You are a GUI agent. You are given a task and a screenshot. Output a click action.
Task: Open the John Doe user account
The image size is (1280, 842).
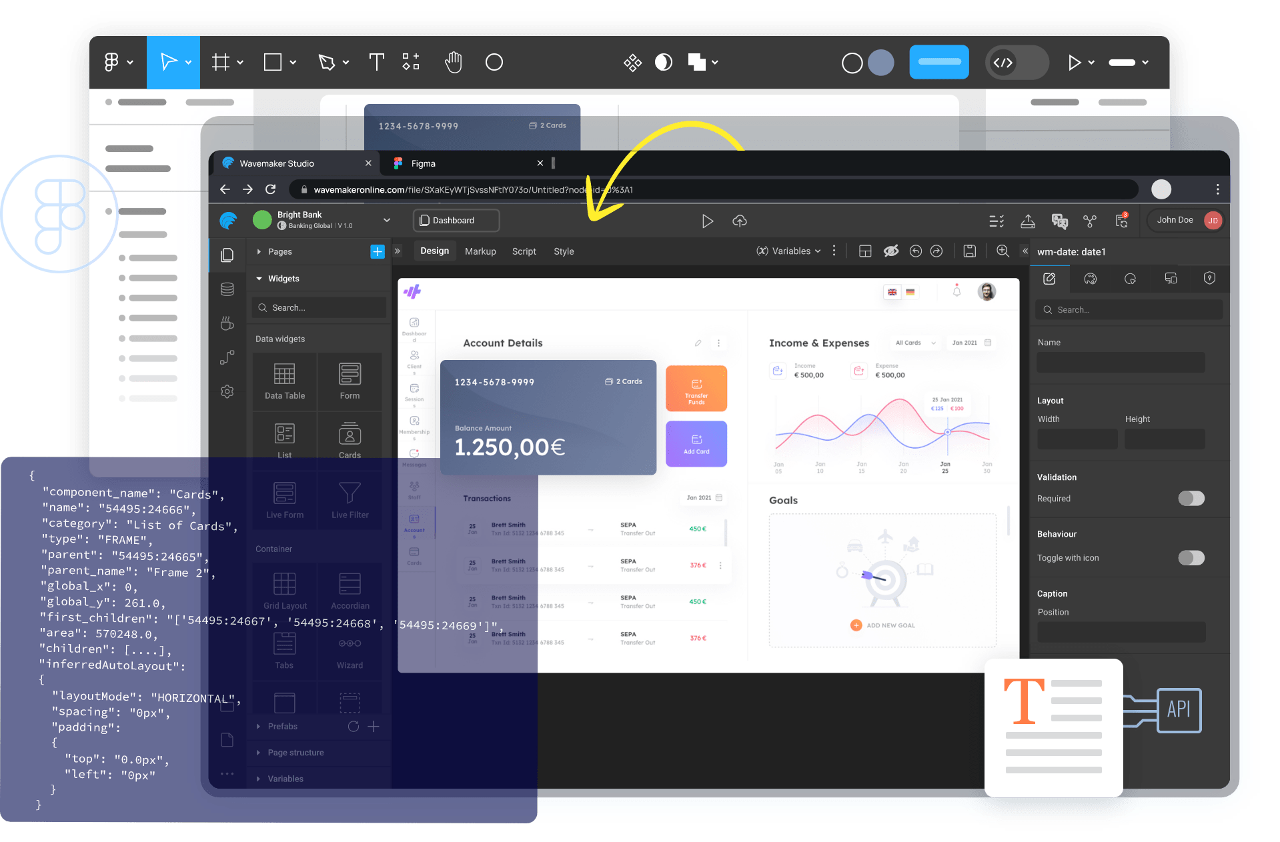tap(1185, 220)
